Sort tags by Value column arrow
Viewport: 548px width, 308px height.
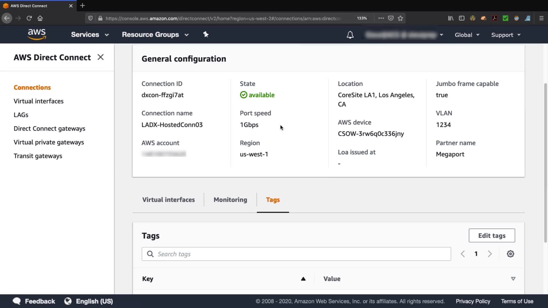click(x=513, y=279)
